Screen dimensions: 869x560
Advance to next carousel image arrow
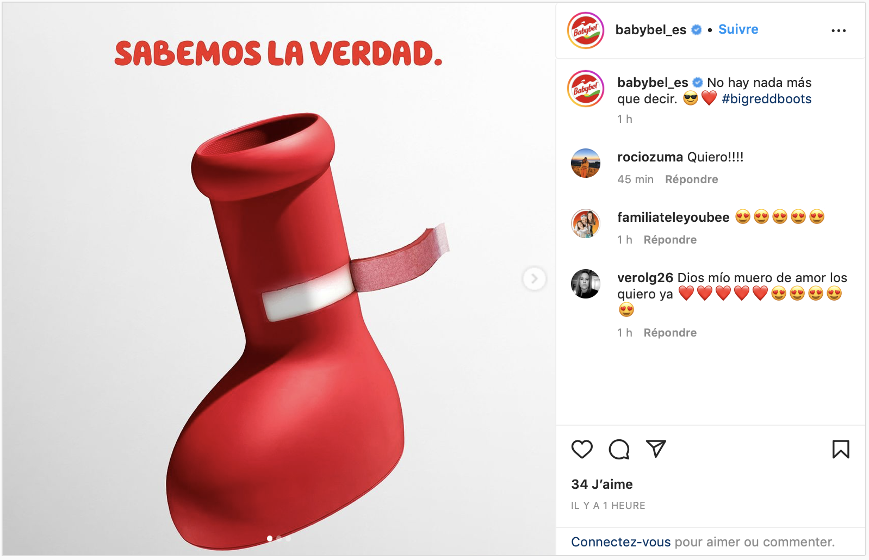535,279
